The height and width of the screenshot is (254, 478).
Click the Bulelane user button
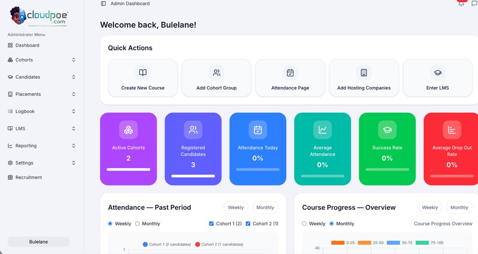[39, 242]
